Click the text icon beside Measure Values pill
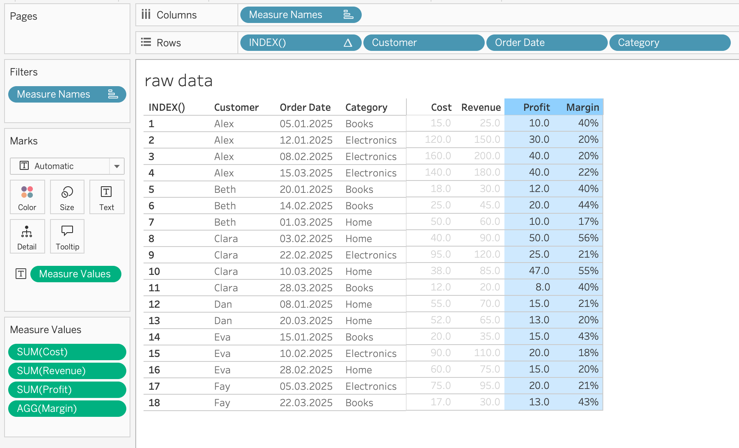 (x=21, y=274)
